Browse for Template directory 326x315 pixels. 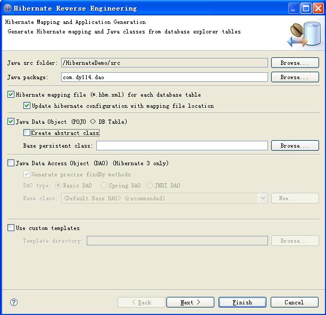click(x=295, y=241)
